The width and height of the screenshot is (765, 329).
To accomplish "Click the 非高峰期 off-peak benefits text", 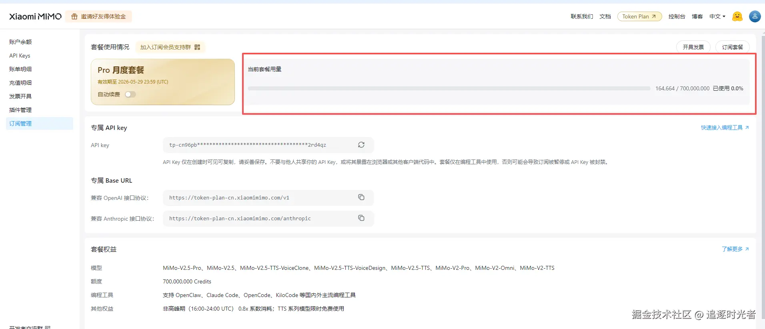I will [253, 309].
